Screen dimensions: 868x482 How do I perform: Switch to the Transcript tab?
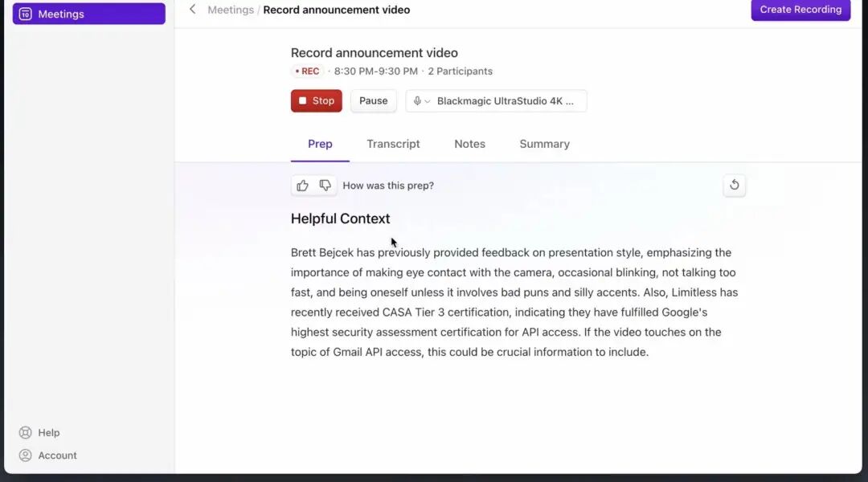393,144
